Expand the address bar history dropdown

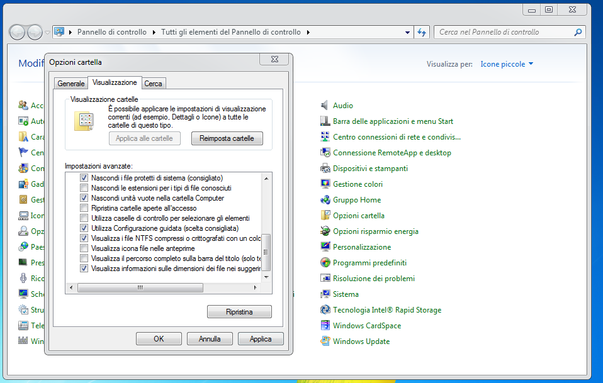point(408,32)
